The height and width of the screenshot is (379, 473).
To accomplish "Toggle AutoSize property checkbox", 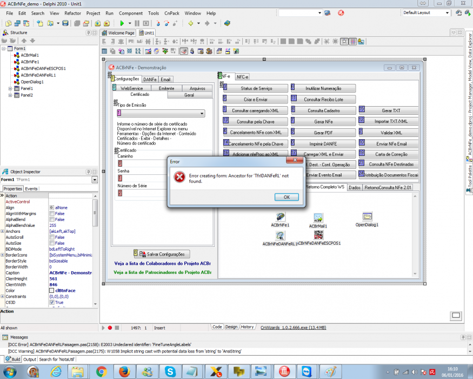I will (52, 243).
